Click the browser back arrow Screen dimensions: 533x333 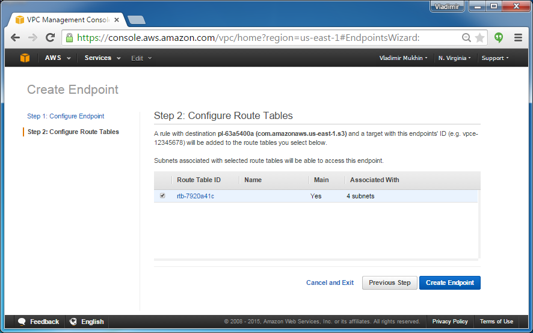click(x=16, y=37)
